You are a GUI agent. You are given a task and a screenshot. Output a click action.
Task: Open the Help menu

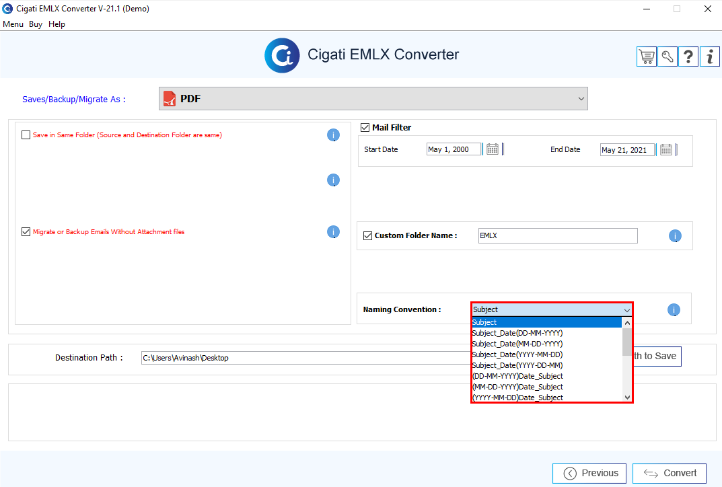coord(57,24)
